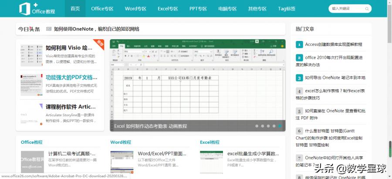The height and width of the screenshot is (179, 392).
Task: Click the number 7 rank badge
Action: pos(299,158)
